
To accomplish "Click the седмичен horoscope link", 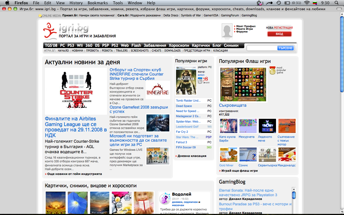I will click(x=191, y=202).
